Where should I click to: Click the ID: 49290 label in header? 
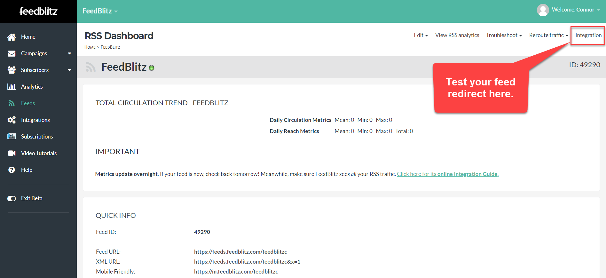point(584,65)
